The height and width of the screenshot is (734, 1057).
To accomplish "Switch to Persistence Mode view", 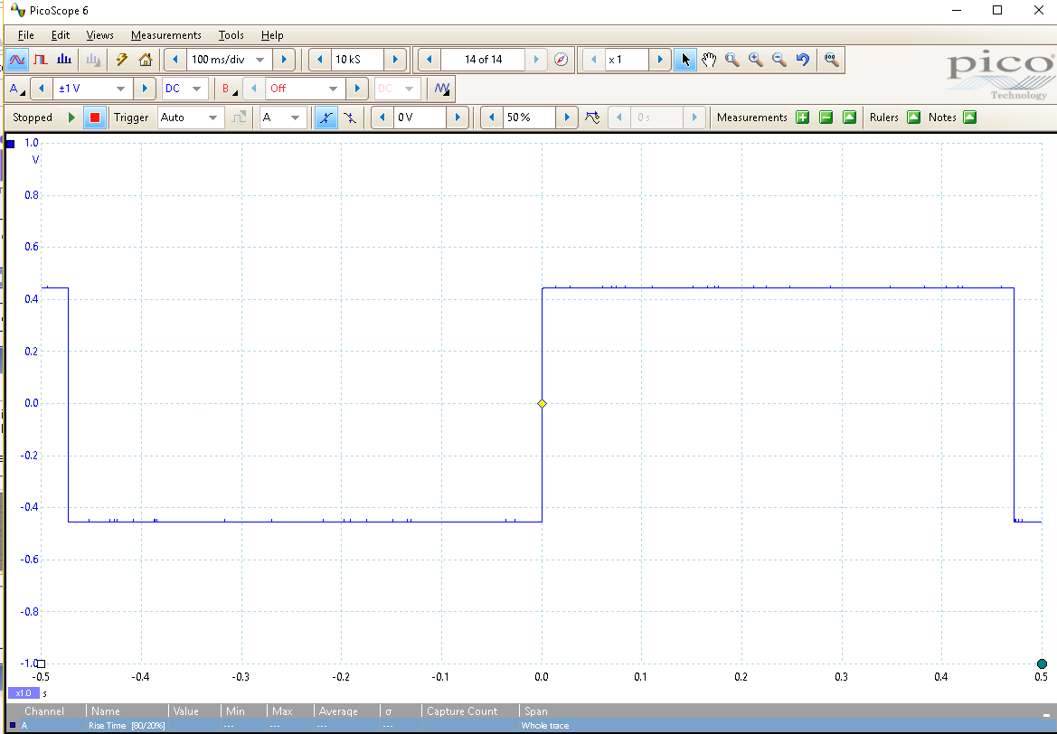I will [41, 60].
